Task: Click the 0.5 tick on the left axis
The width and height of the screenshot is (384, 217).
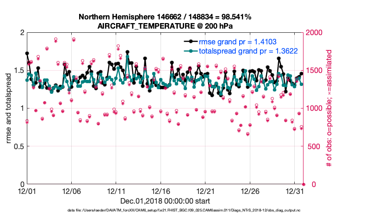Action: point(18,146)
